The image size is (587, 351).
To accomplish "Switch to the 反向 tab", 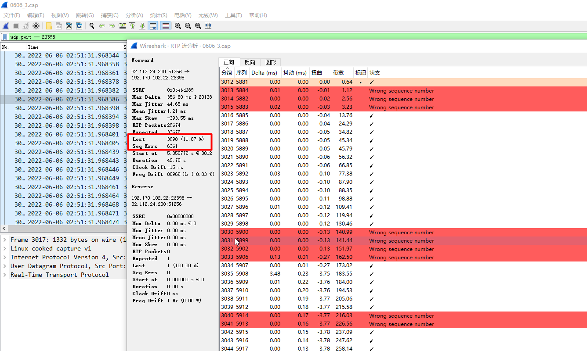I will 250,62.
